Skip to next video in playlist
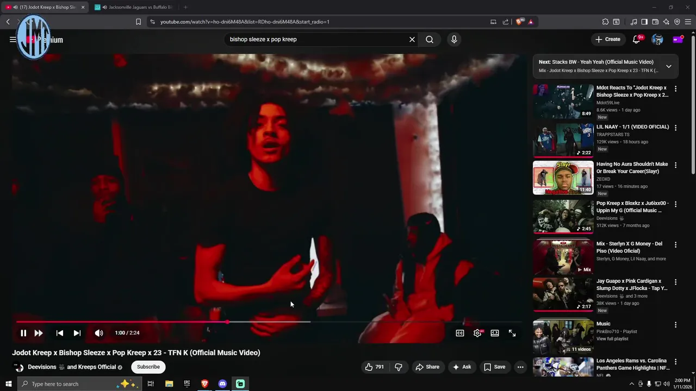This screenshot has width=696, height=391. tap(77, 333)
